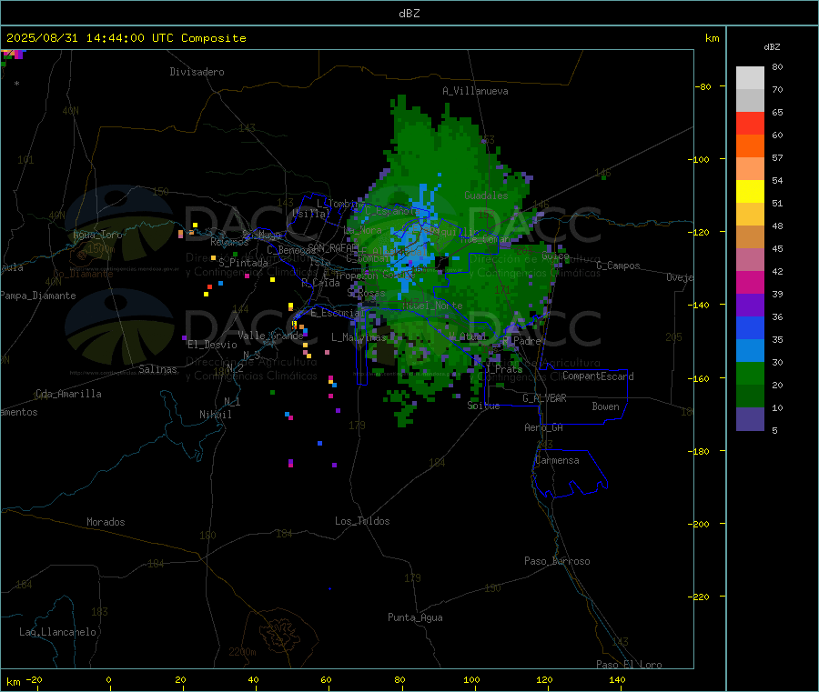Viewport: 819px width, 692px height.
Task: Click the 'Aero_GA' map label
Action: coord(543,427)
